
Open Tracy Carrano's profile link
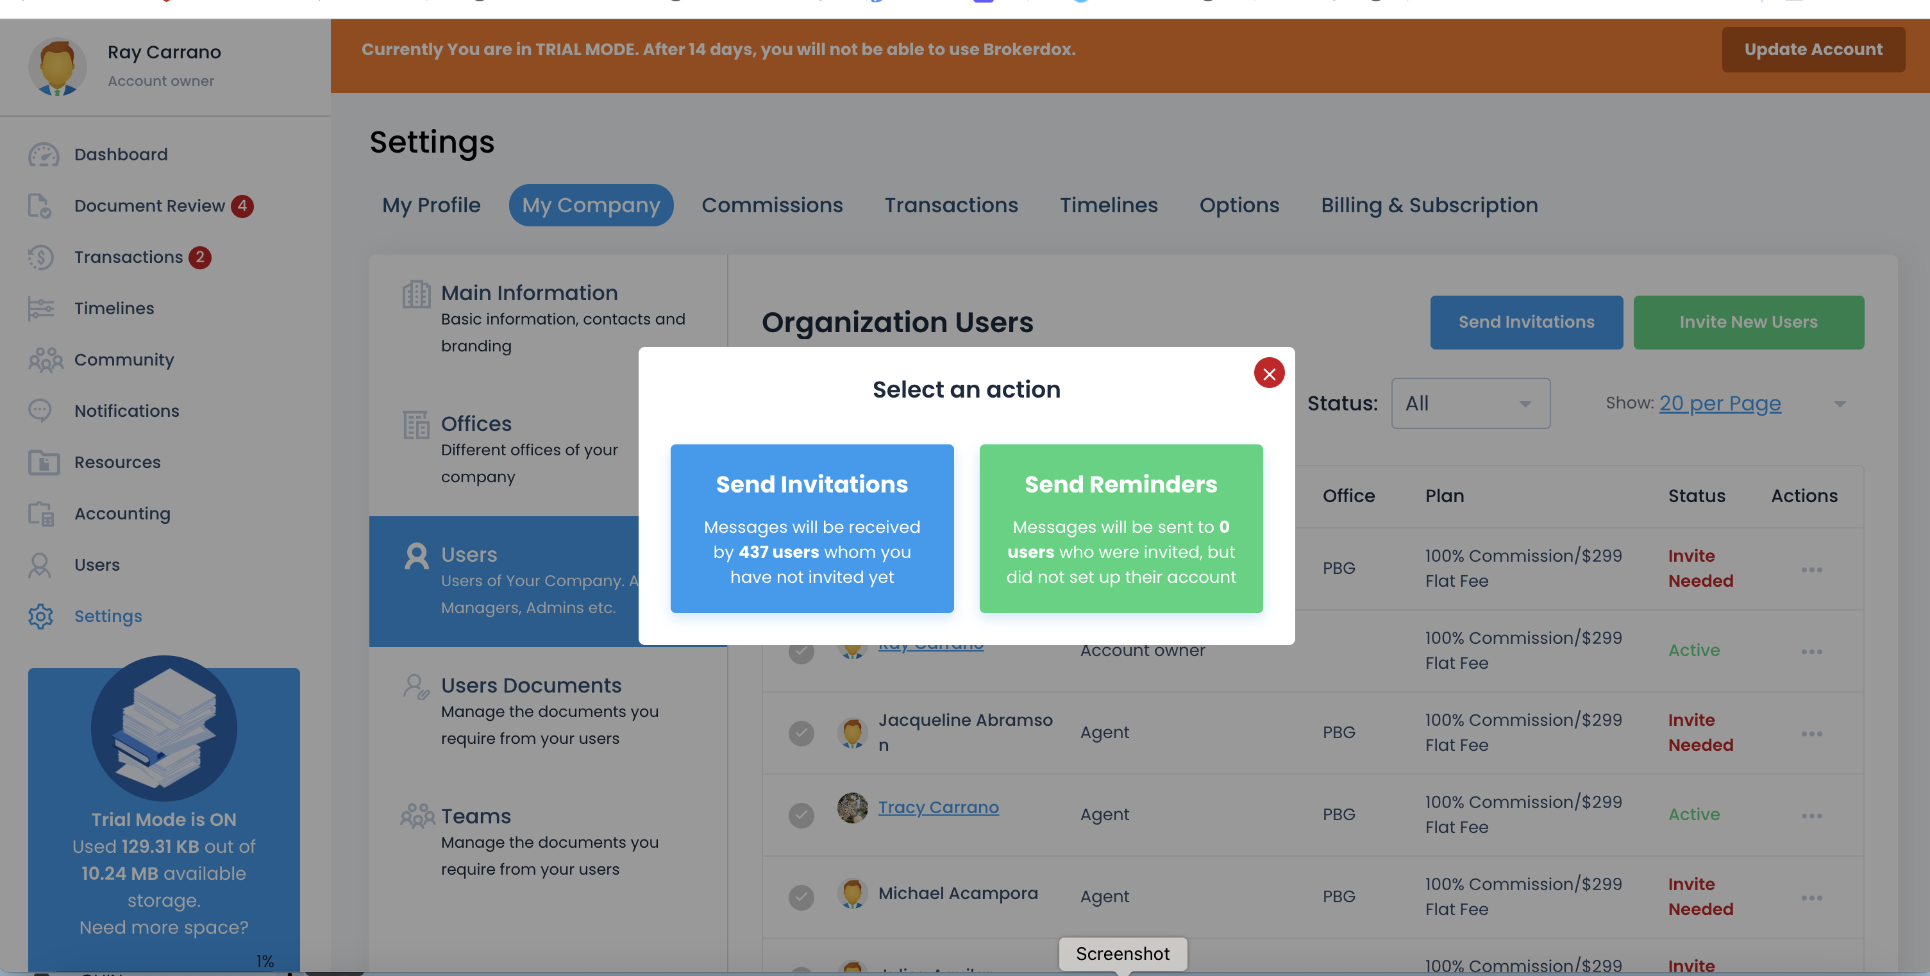[x=938, y=807]
